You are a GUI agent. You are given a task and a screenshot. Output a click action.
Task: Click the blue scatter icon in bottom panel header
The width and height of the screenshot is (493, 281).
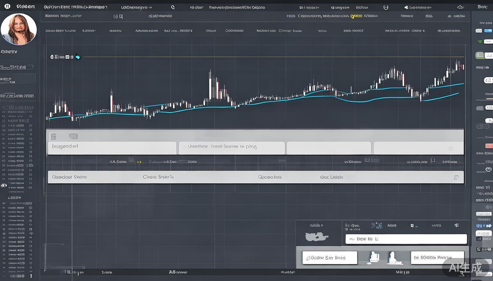tap(377, 226)
